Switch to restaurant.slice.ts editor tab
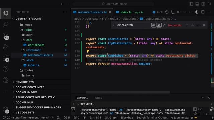Screen dimensions: 214x120 [90, 12]
